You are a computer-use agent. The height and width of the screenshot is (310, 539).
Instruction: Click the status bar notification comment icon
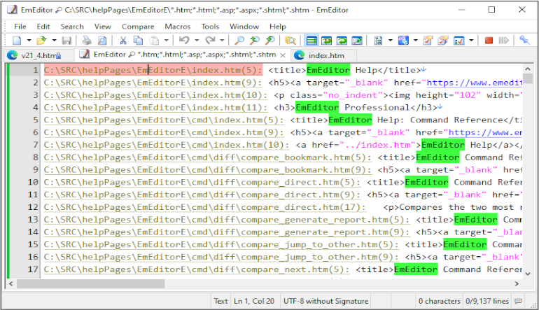click(x=518, y=301)
